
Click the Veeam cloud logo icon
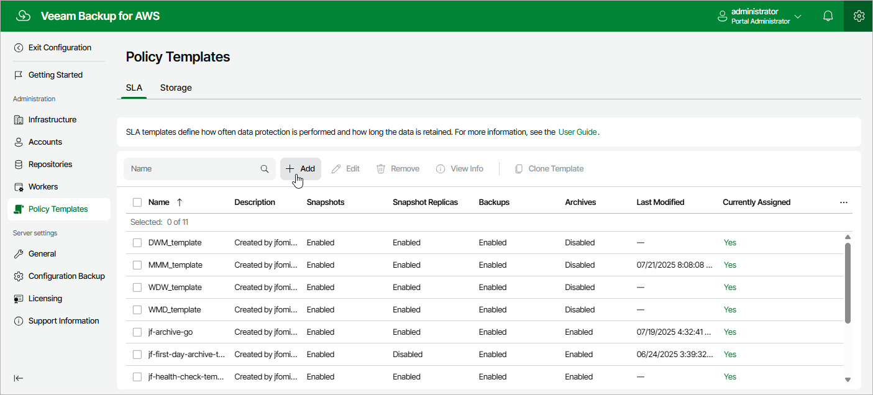click(x=24, y=16)
